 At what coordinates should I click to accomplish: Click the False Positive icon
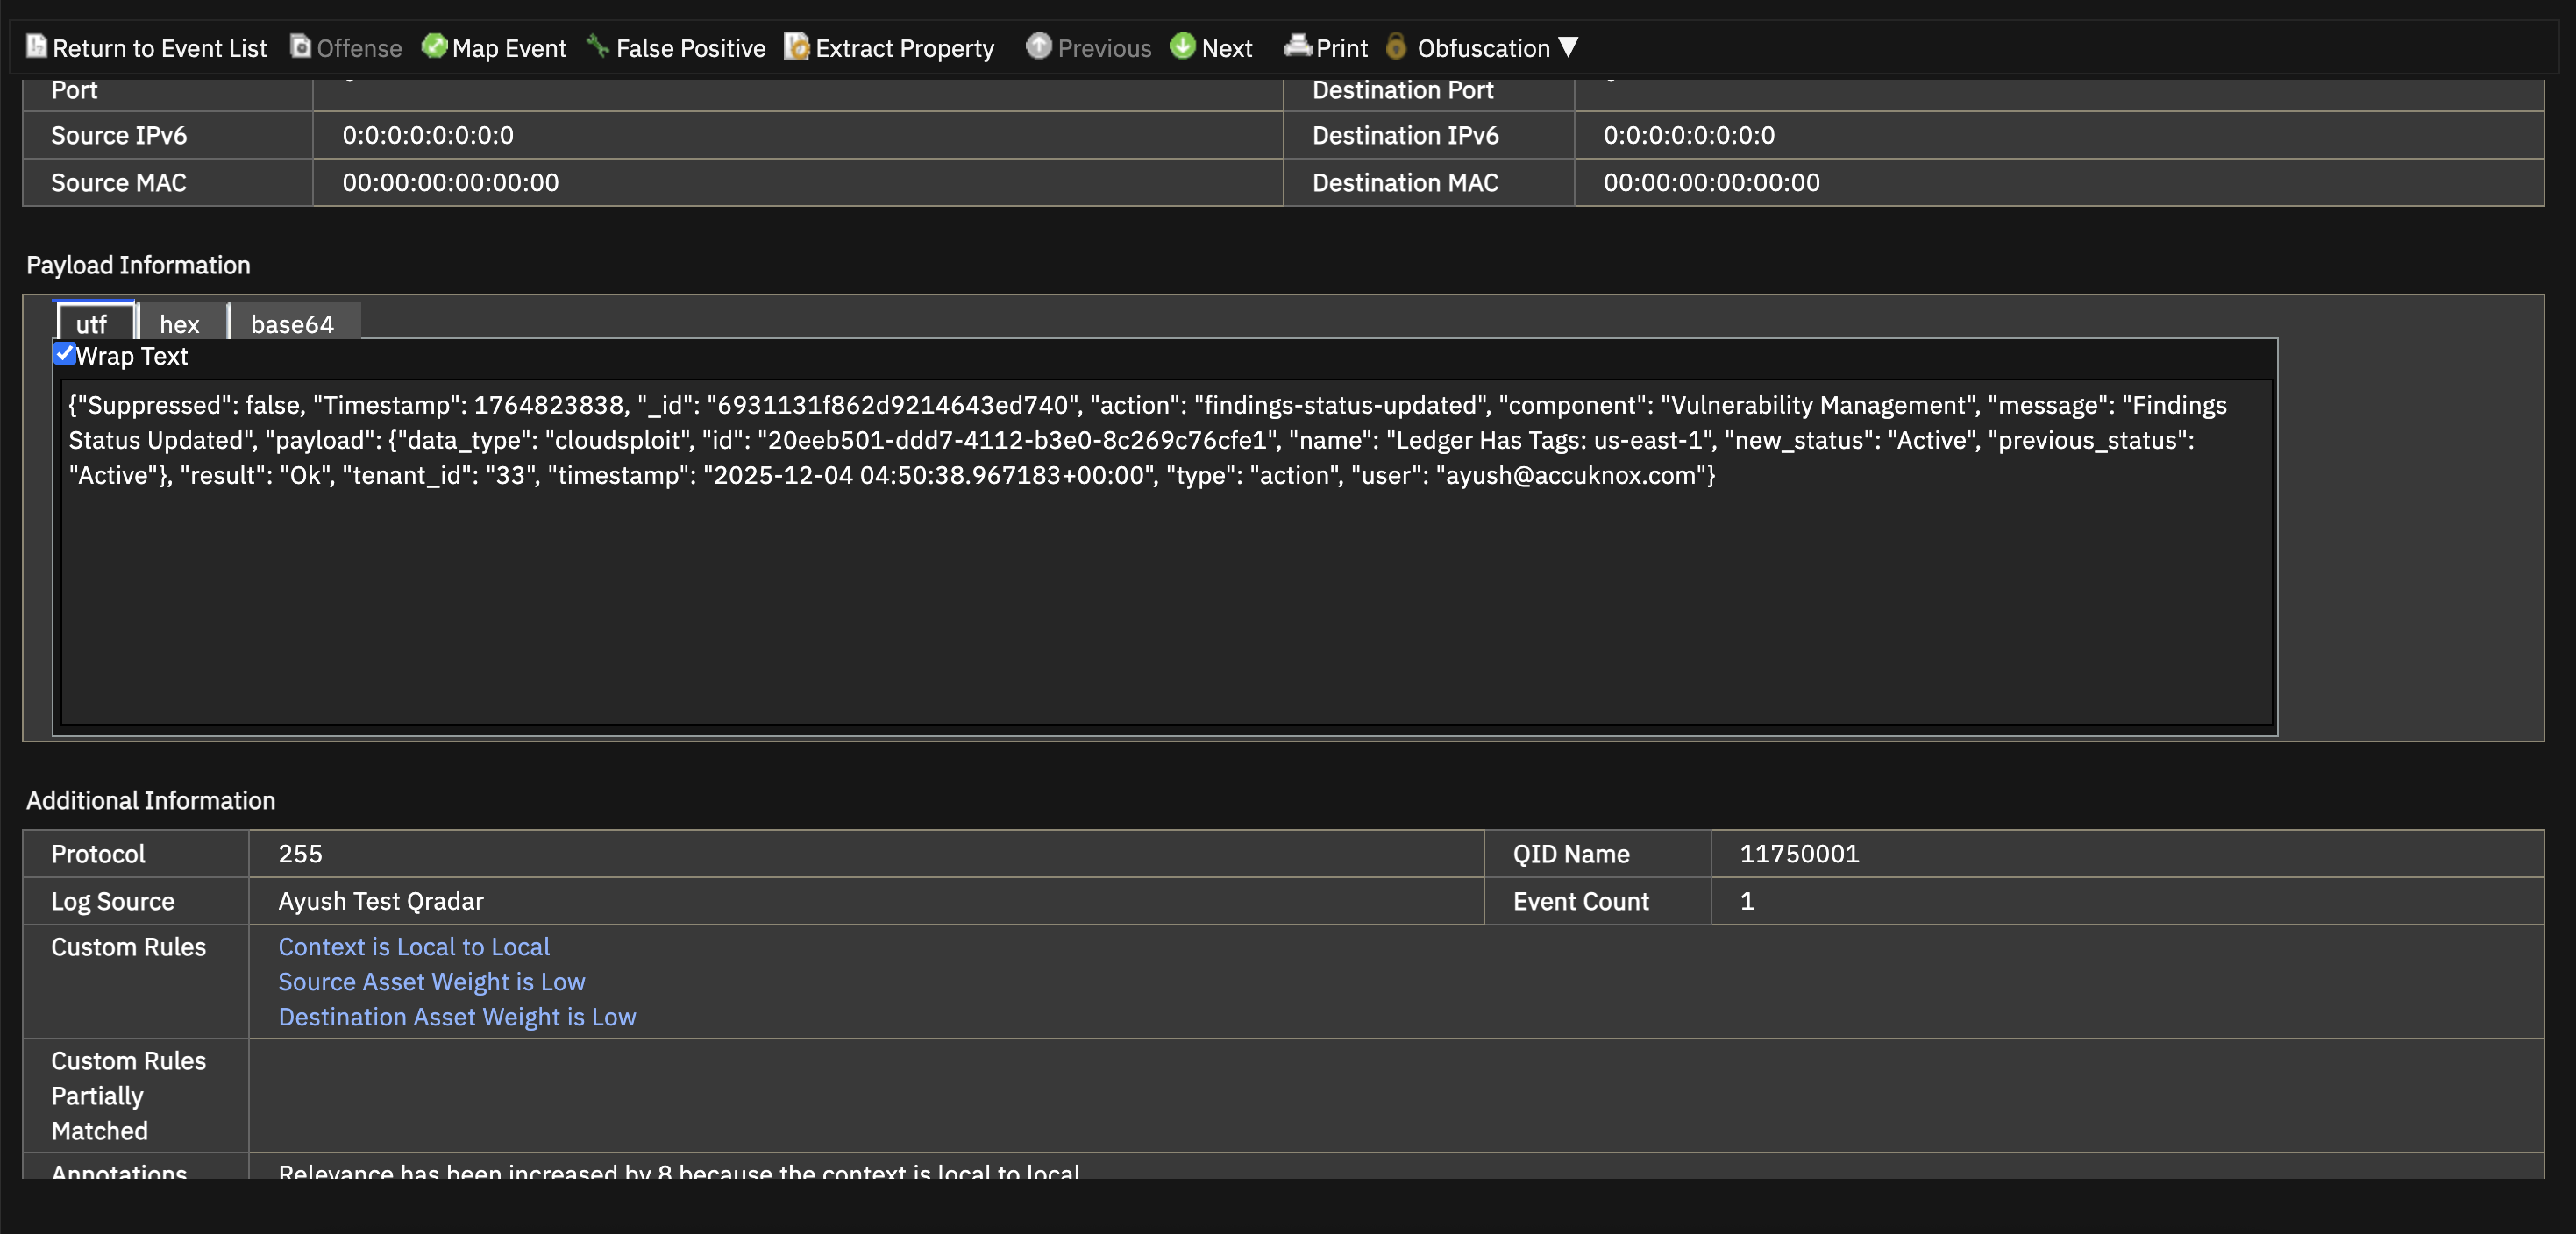(x=598, y=46)
